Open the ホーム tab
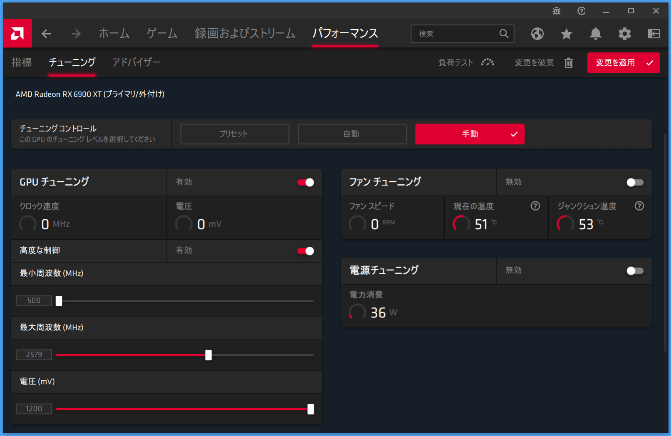The image size is (671, 436). [x=114, y=33]
